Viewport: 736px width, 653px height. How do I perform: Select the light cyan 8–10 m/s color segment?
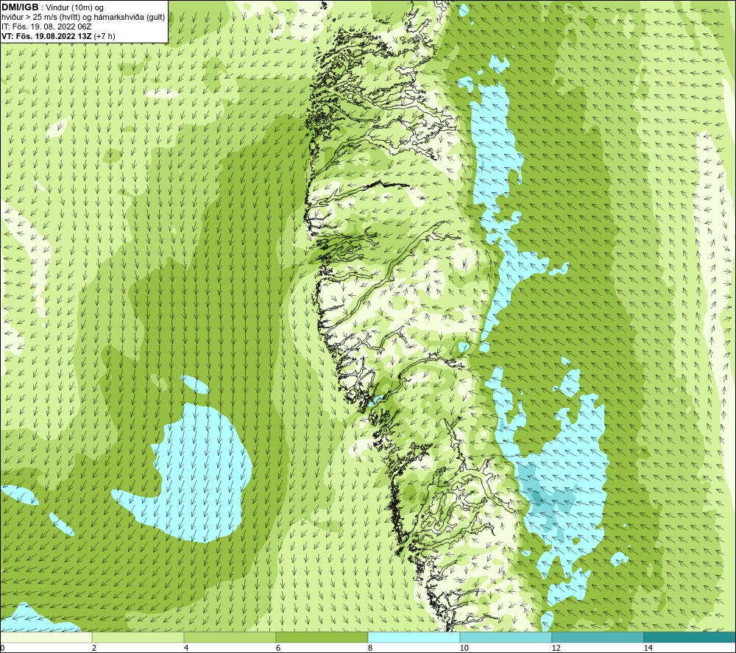(x=414, y=638)
